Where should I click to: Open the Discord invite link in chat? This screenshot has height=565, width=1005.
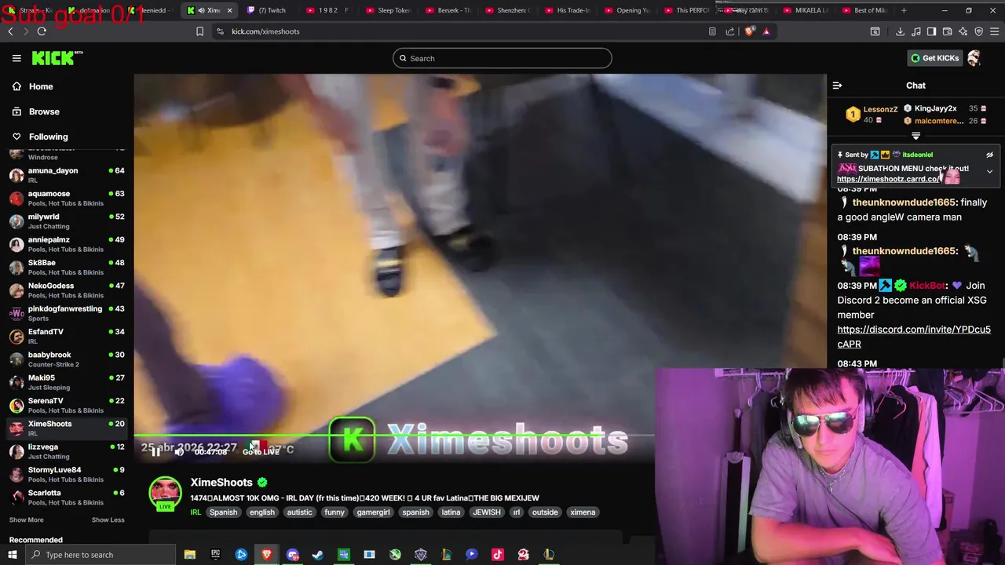(914, 337)
